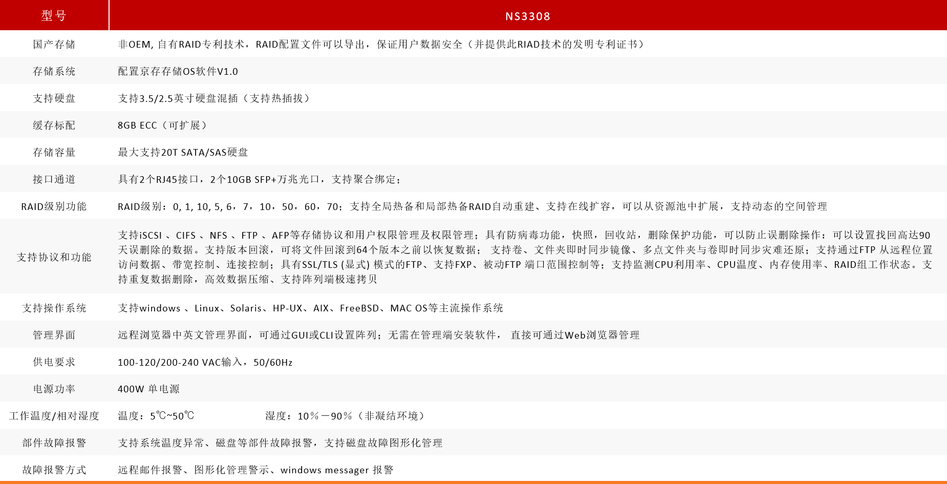Select the RAID级别功能 row label

[x=54, y=206]
